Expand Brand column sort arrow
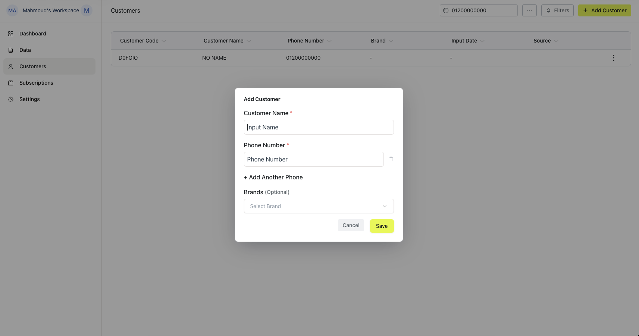Image resolution: width=639 pixels, height=336 pixels. (391, 41)
